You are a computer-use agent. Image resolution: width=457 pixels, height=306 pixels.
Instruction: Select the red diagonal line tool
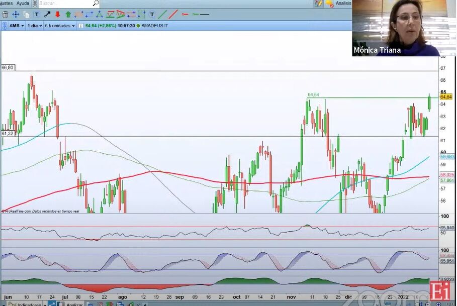tap(173, 15)
